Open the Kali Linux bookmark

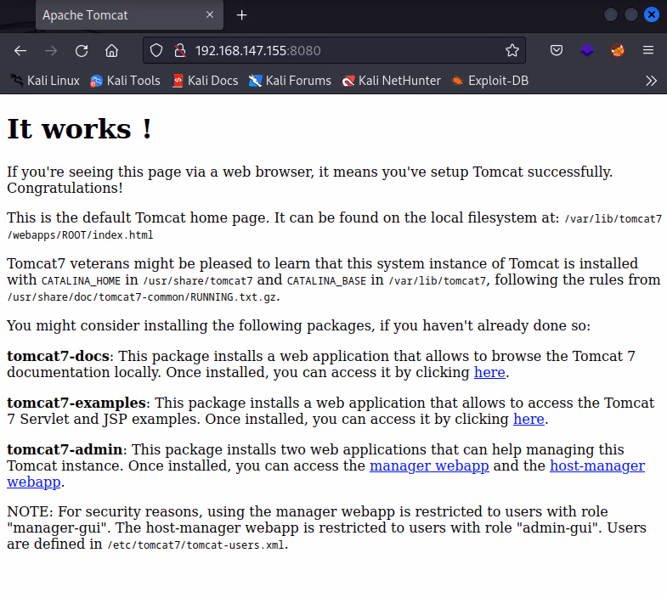(x=45, y=81)
